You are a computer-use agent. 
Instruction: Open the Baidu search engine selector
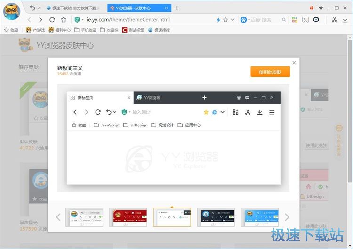click(245, 20)
